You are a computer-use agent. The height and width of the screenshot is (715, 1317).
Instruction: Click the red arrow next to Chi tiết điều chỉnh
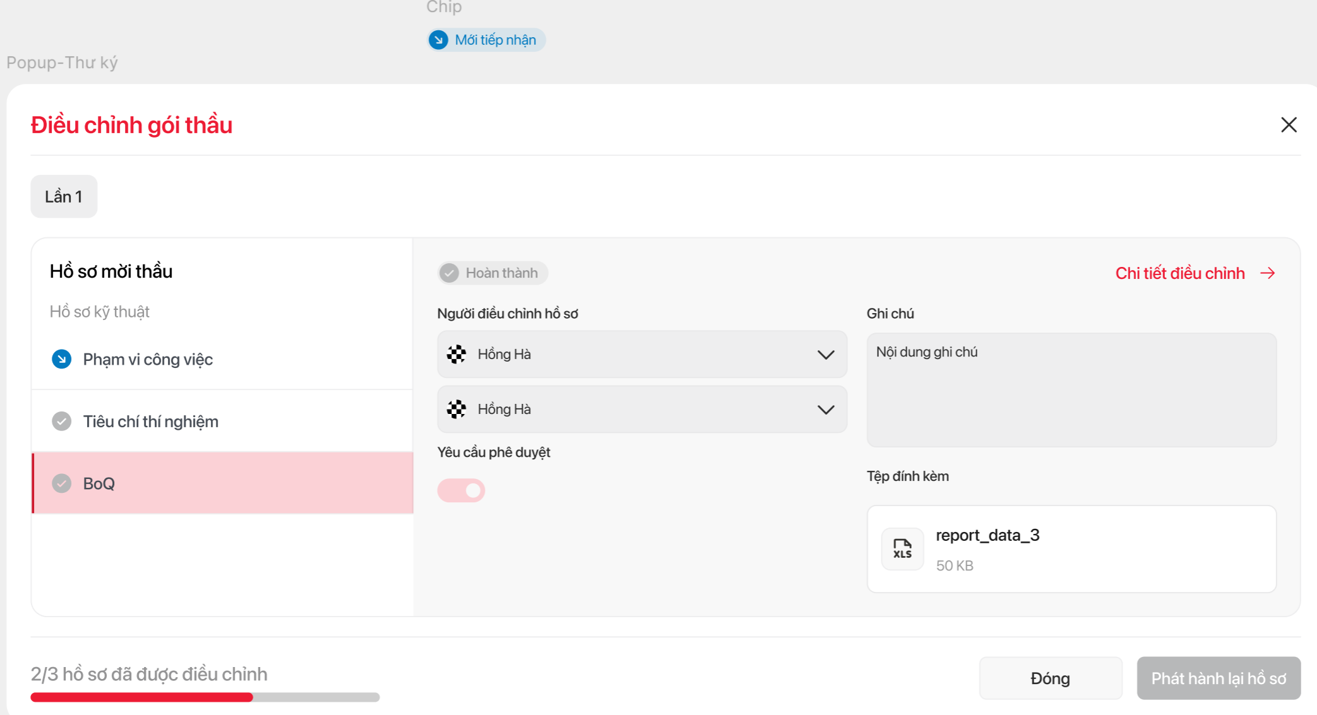pyautogui.click(x=1267, y=273)
